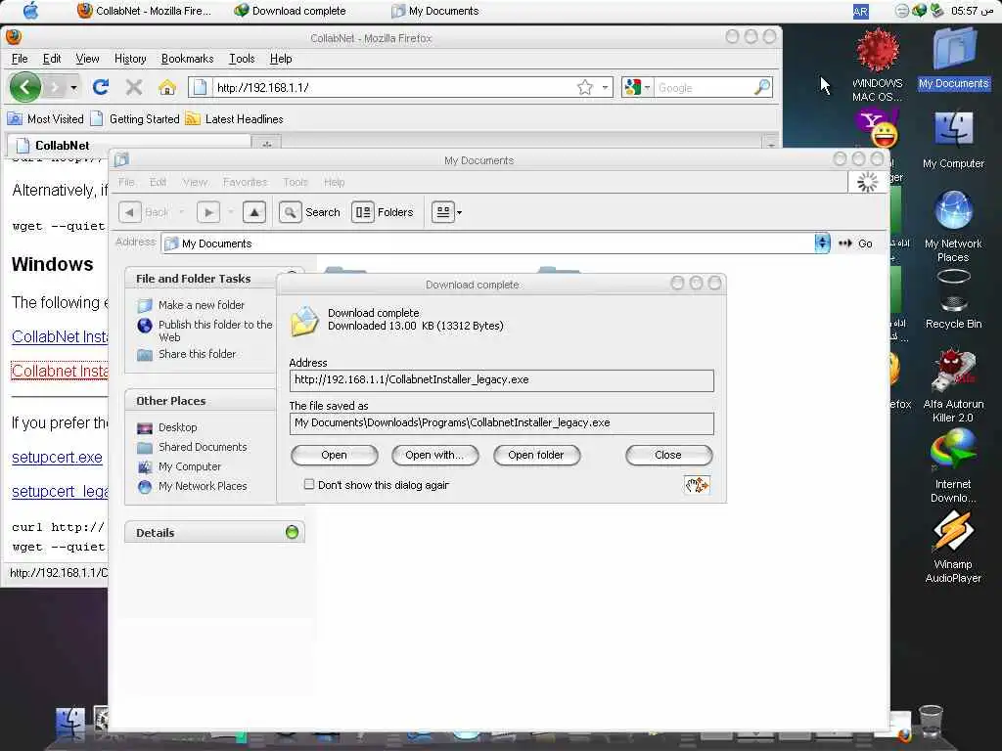Image resolution: width=1002 pixels, height=751 pixels.
Task: Select the Yahoo Messenger desktop icon
Action: coord(878,128)
